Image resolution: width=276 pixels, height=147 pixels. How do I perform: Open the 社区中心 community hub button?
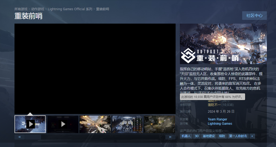point(254,16)
